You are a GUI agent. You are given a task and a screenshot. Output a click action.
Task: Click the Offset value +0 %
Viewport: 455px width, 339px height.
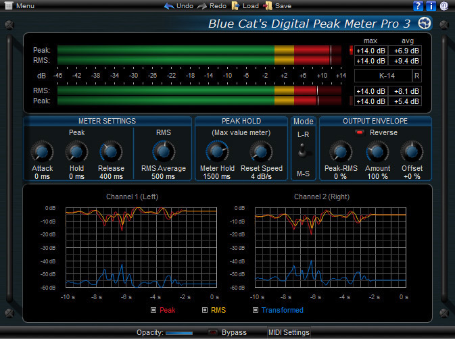(x=412, y=176)
